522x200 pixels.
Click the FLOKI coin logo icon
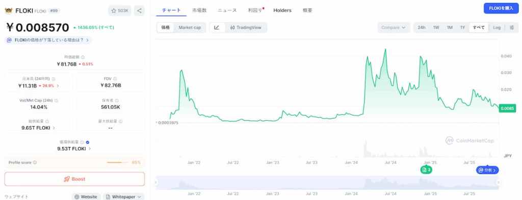(8, 11)
